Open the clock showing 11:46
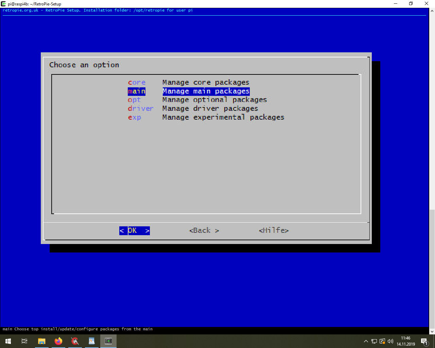The width and height of the screenshot is (435, 348). pyautogui.click(x=406, y=341)
